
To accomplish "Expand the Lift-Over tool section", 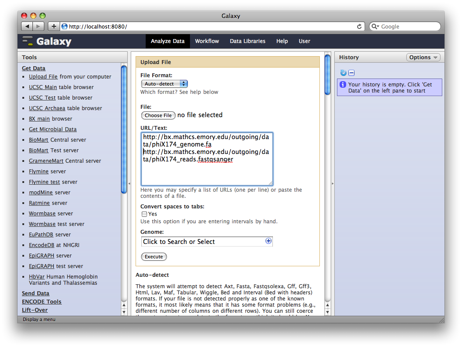I will pyautogui.click(x=35, y=310).
